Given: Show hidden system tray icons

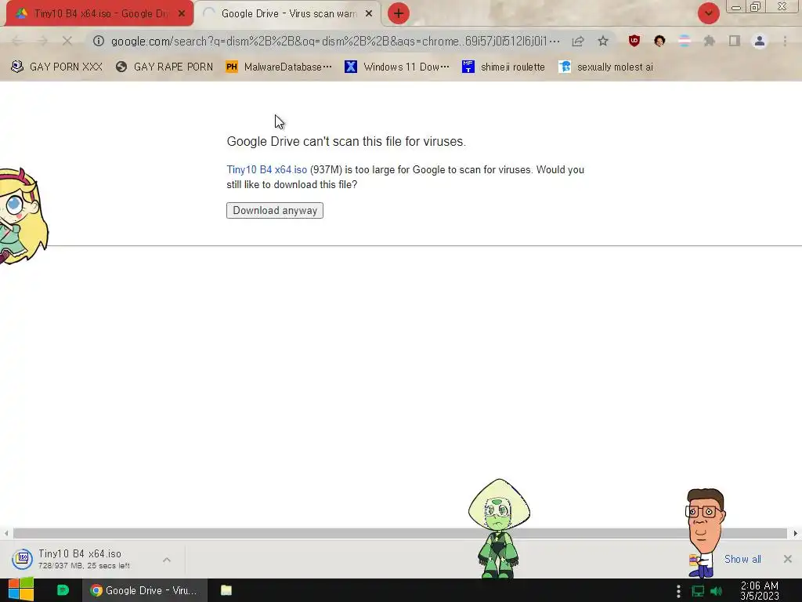Looking at the screenshot, I should (678, 591).
